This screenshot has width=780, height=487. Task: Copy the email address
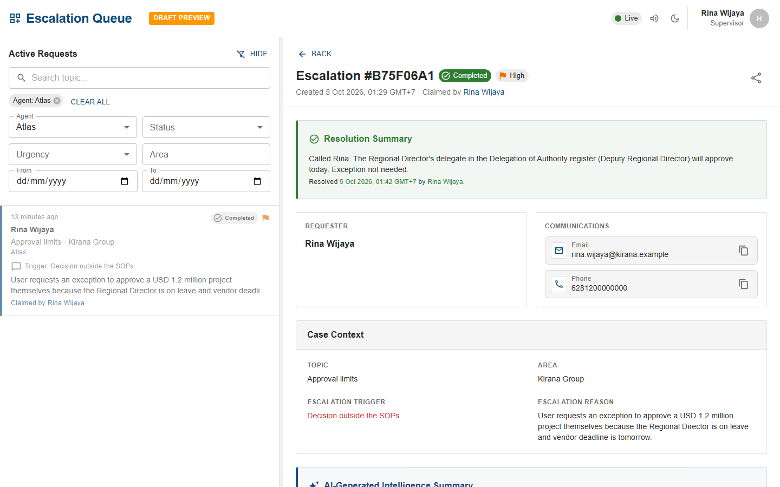[743, 251]
